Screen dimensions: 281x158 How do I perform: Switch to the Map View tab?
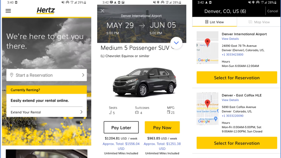point(259,22)
